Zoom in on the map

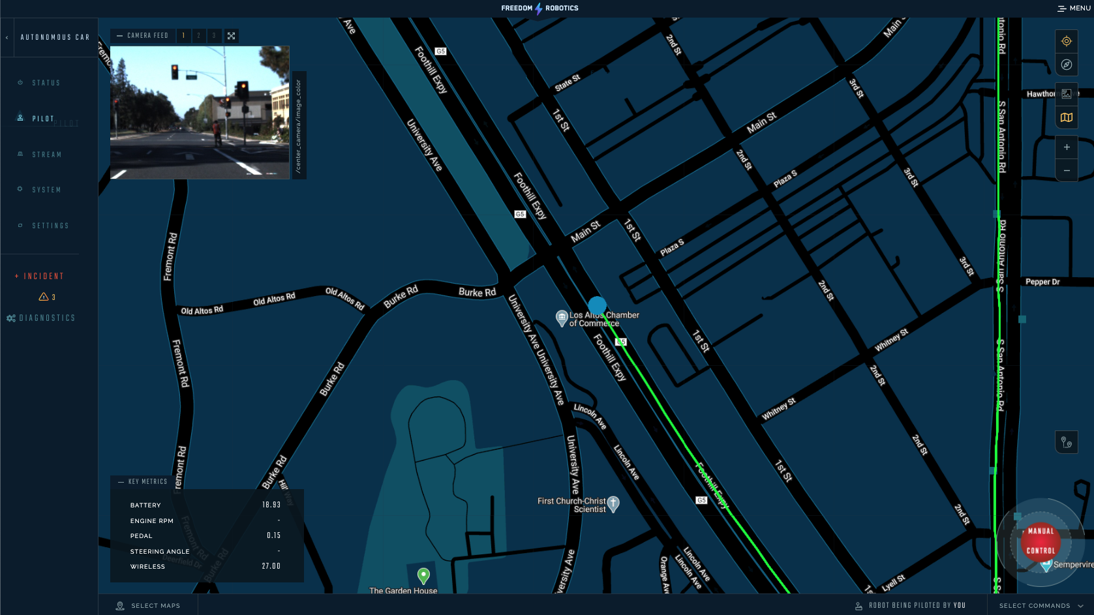tap(1067, 147)
